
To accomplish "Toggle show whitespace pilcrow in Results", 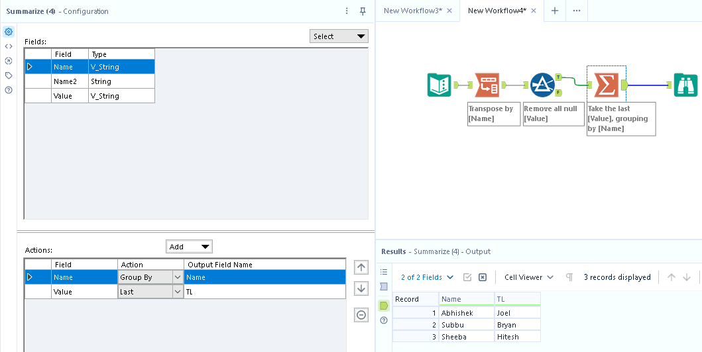I will [x=569, y=277].
